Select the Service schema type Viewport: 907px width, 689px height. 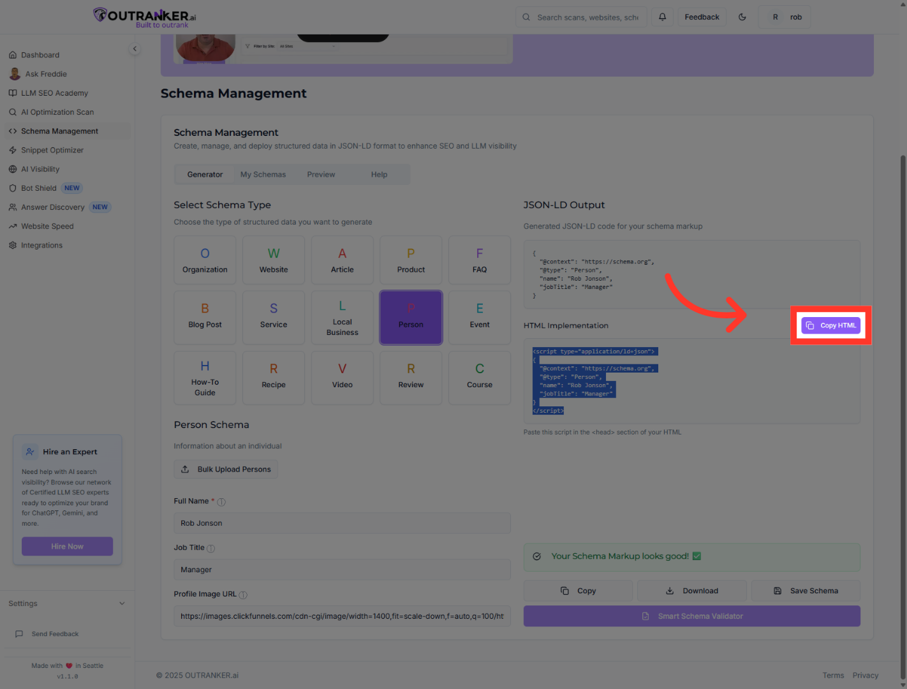tap(274, 318)
